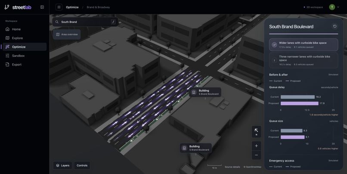This screenshot has width=347, height=174.
Task: Click the Queue delay label
Action: 277,87
